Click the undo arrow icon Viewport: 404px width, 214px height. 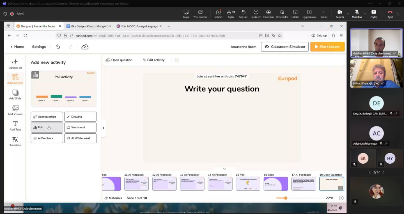coord(58,47)
